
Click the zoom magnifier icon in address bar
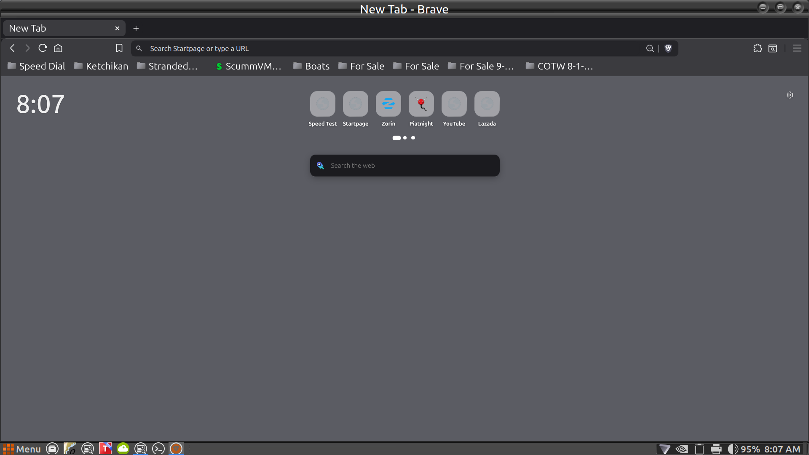point(650,48)
